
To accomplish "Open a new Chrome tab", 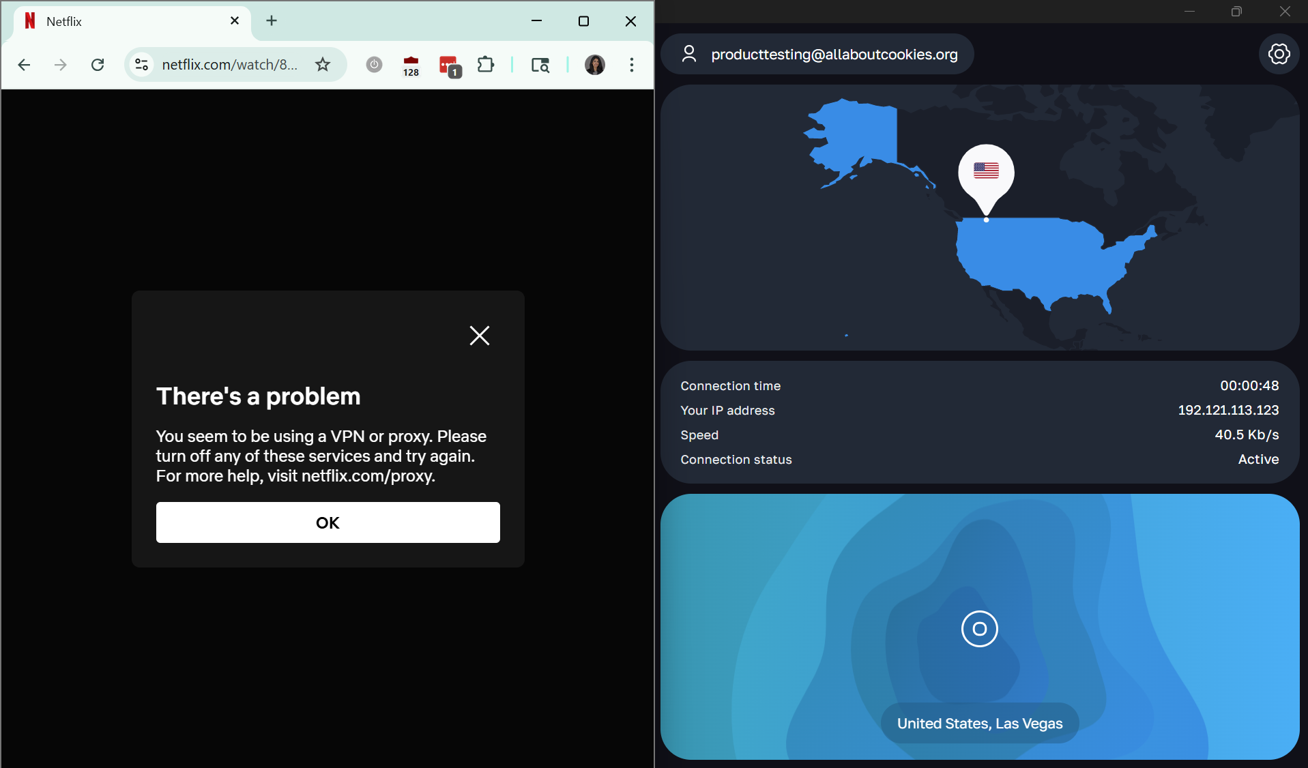I will [272, 21].
